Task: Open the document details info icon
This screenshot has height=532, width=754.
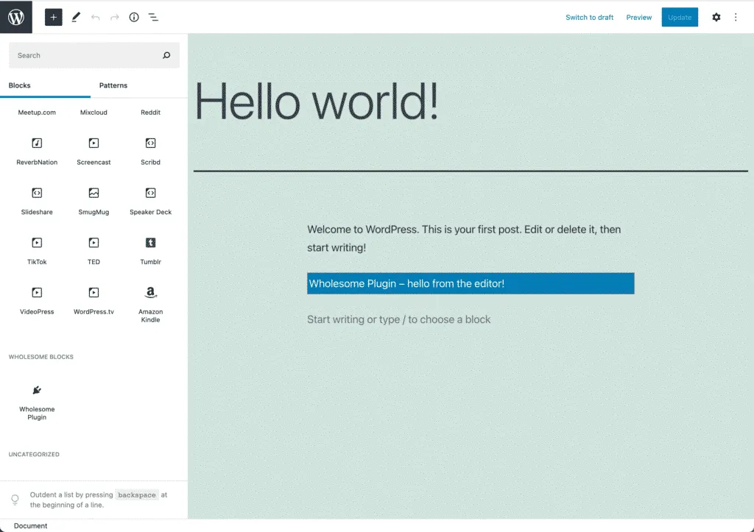Action: coord(134,18)
